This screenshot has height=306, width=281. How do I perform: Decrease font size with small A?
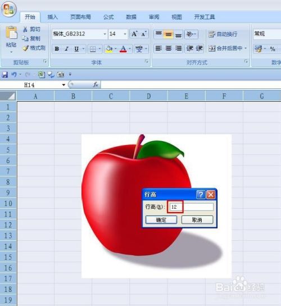pos(144,34)
